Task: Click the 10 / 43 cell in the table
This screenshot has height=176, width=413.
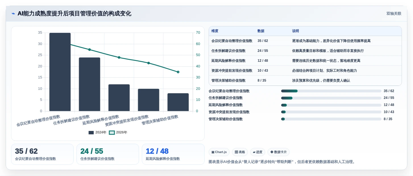Action: pos(263,71)
